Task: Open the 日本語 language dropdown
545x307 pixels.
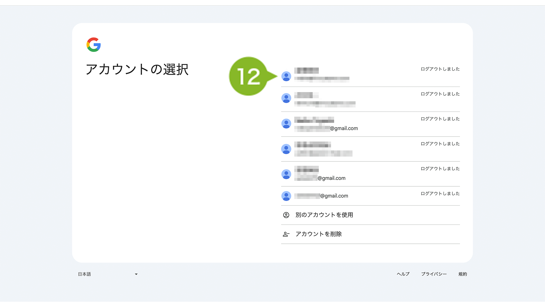Action: tap(108, 274)
